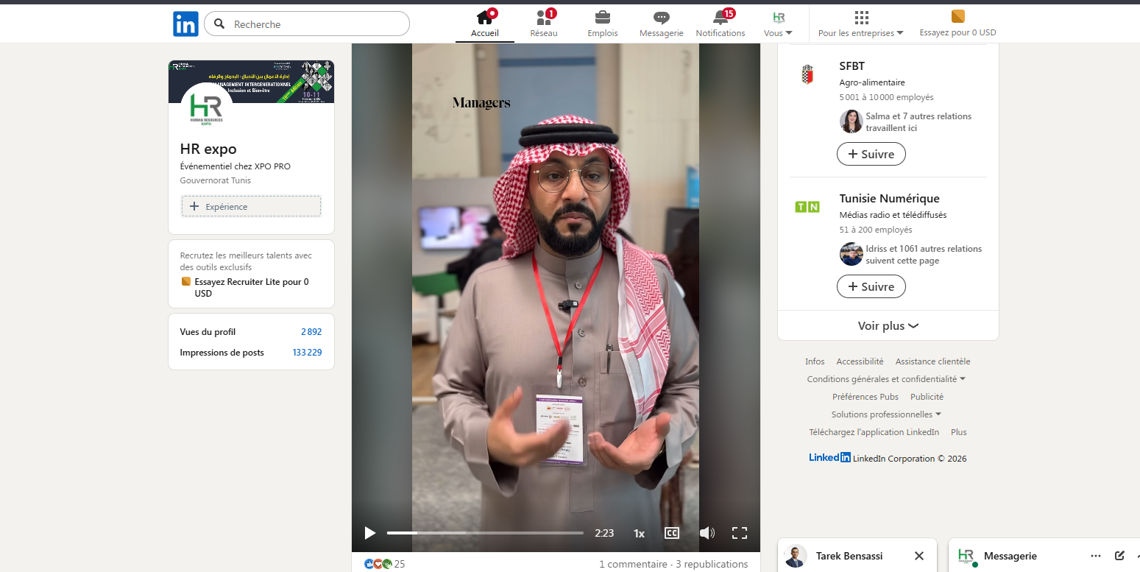
Task: Seek within the video progress bar
Action: pos(485,533)
